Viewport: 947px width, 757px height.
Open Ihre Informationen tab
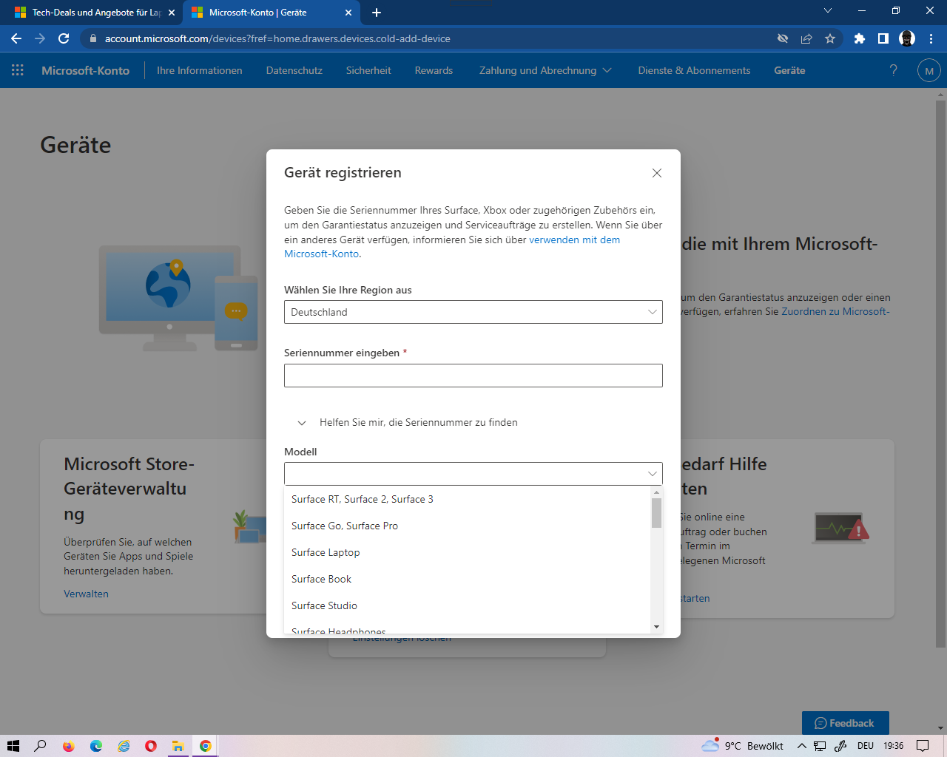tap(200, 70)
